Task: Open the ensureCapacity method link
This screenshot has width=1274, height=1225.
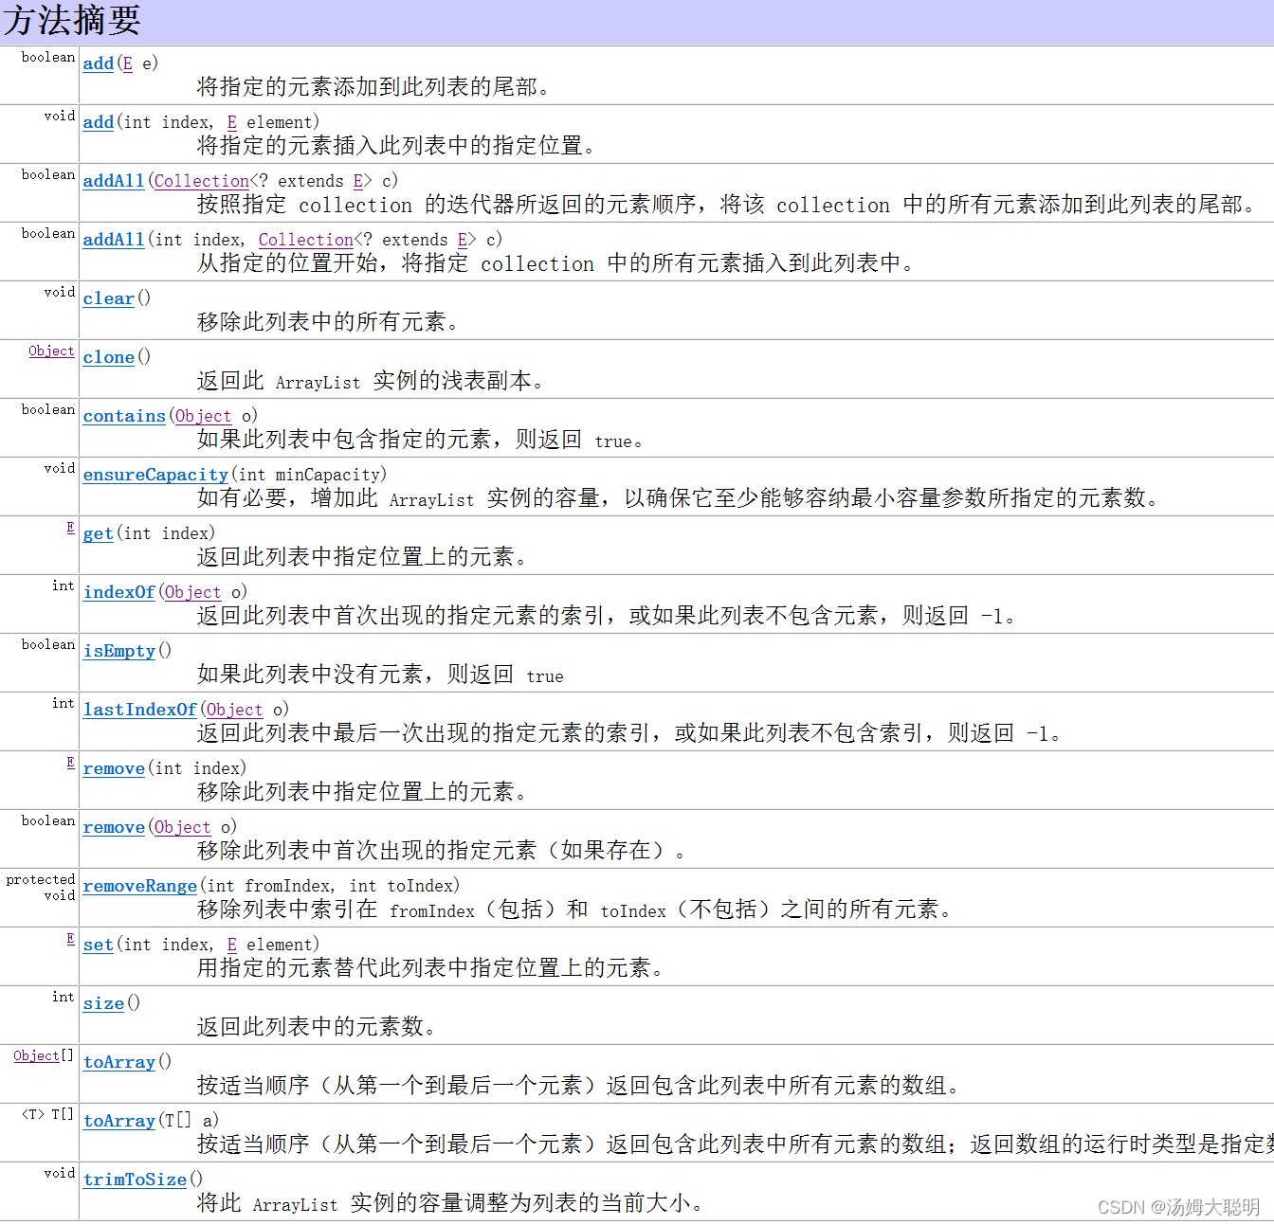Action: point(155,475)
